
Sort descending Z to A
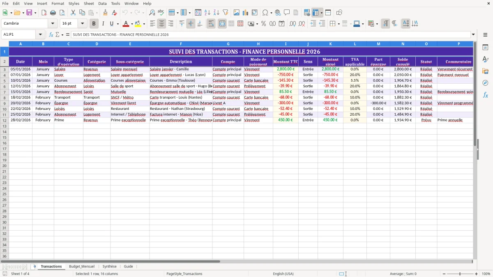point(216,13)
